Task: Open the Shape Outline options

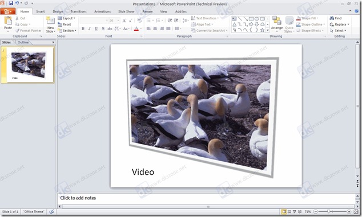Action: coord(311,24)
